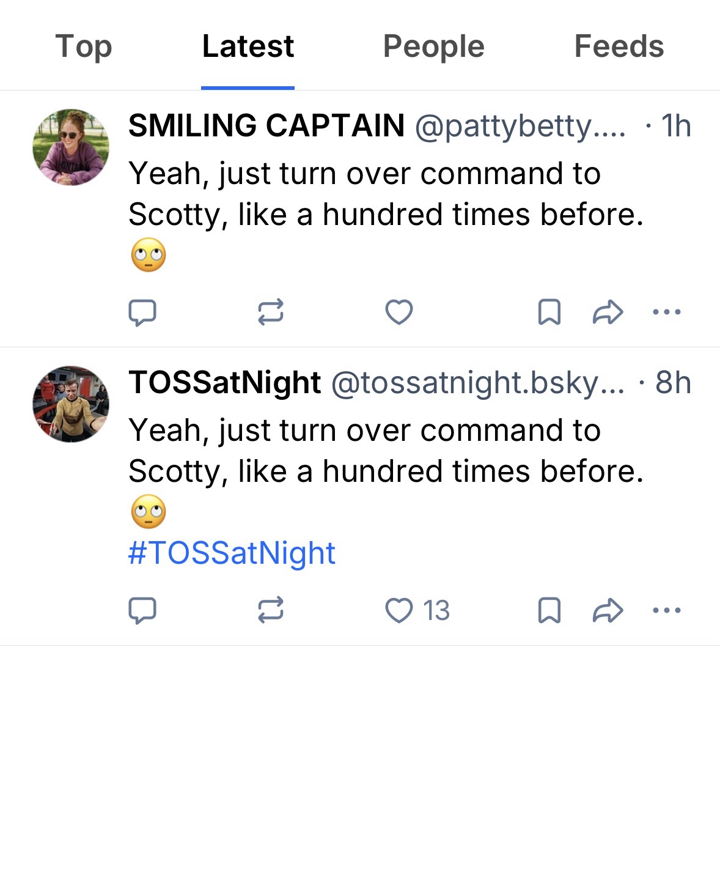Switch to the Top tab
The width and height of the screenshot is (720, 875).
tap(84, 46)
